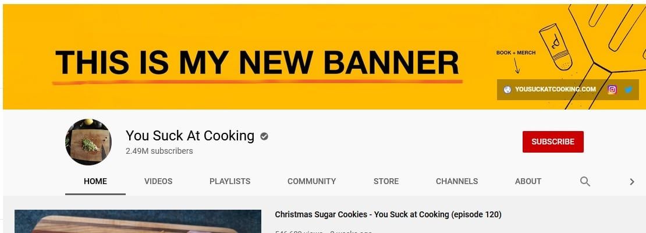Switch to the Videos tab
Viewport: 646px width, 233px height.
click(158, 182)
